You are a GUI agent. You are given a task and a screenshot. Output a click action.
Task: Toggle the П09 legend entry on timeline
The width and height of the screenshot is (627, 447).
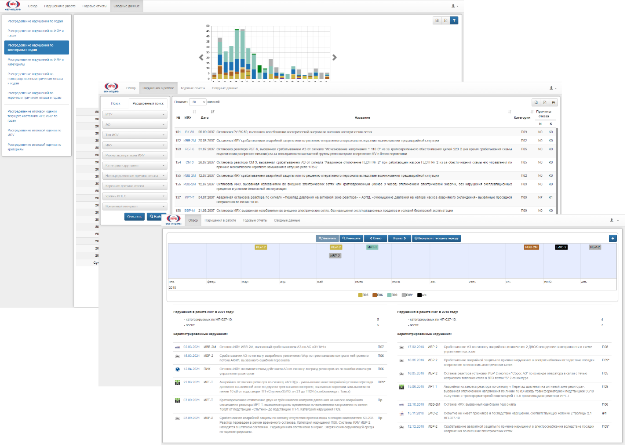point(392,295)
